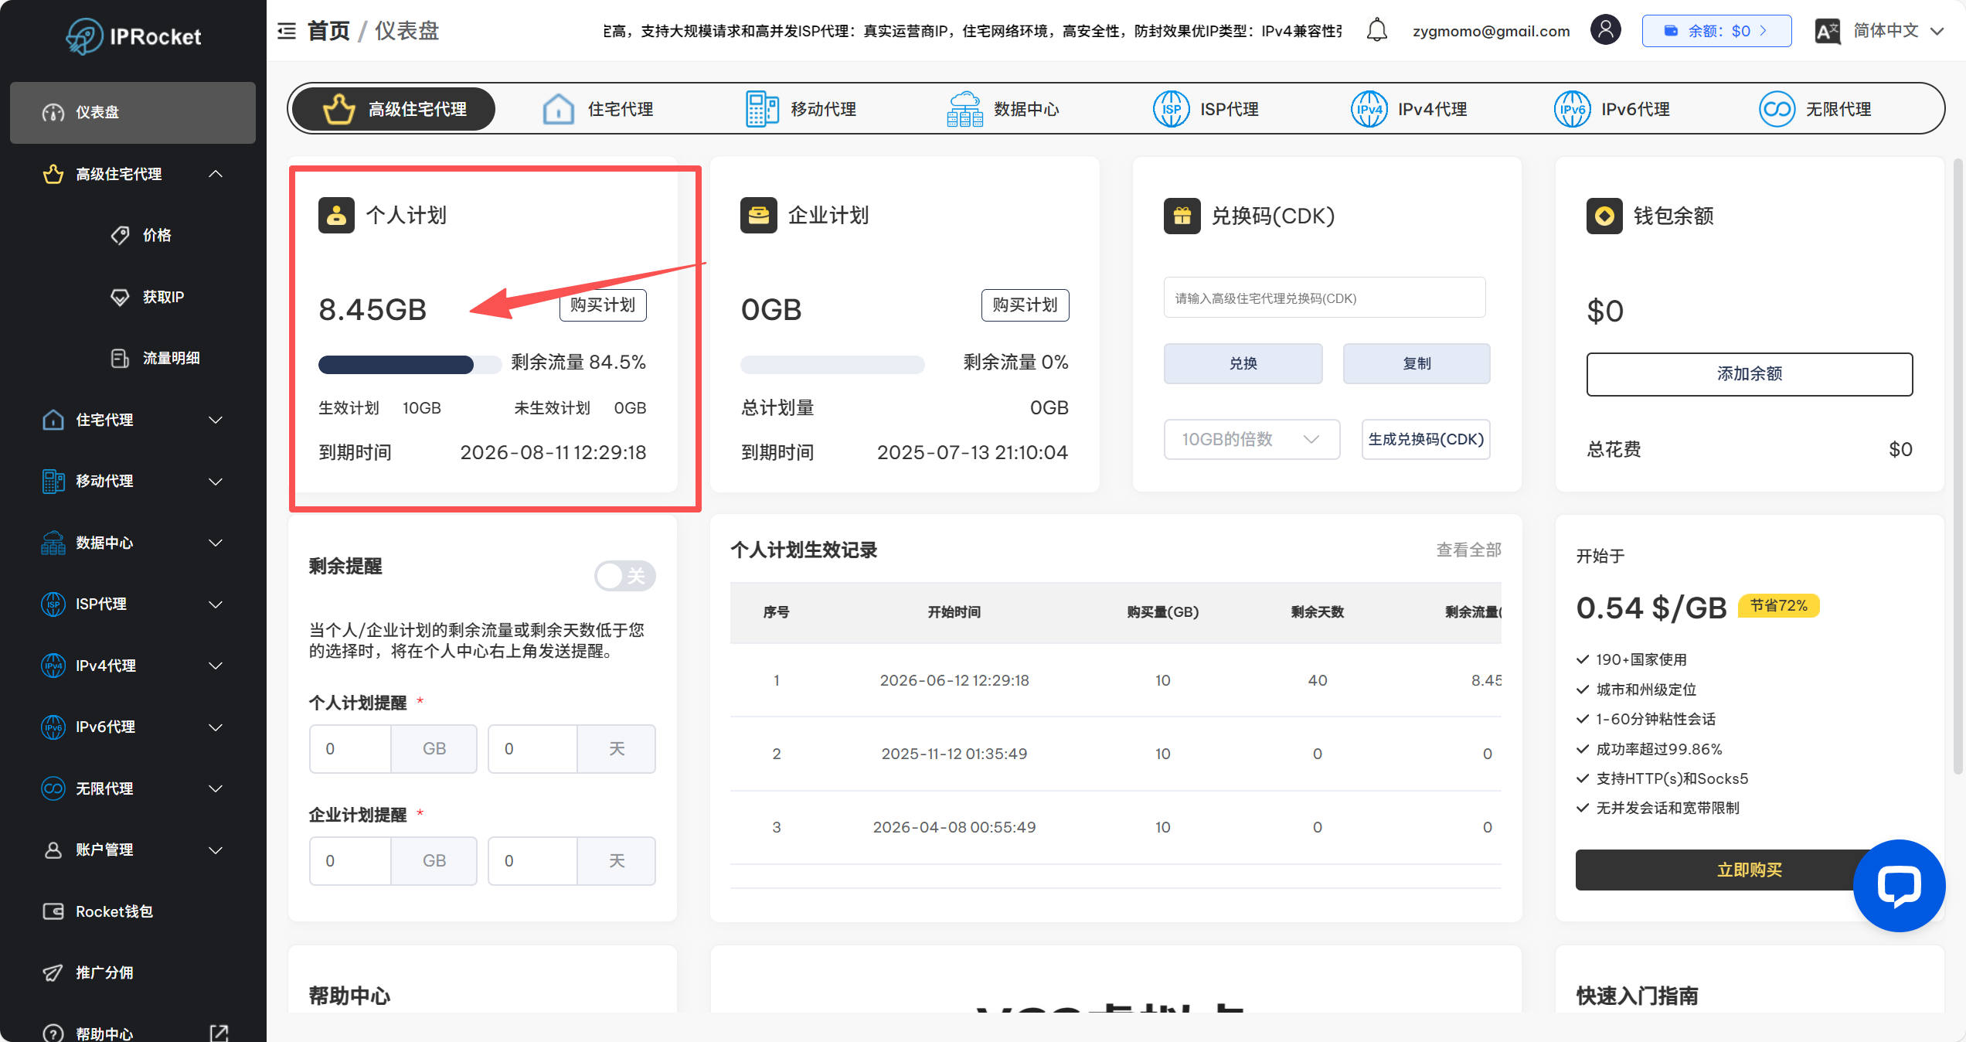Open 流量明细 in the sidebar
This screenshot has height=1042, width=1966.
coord(171,358)
